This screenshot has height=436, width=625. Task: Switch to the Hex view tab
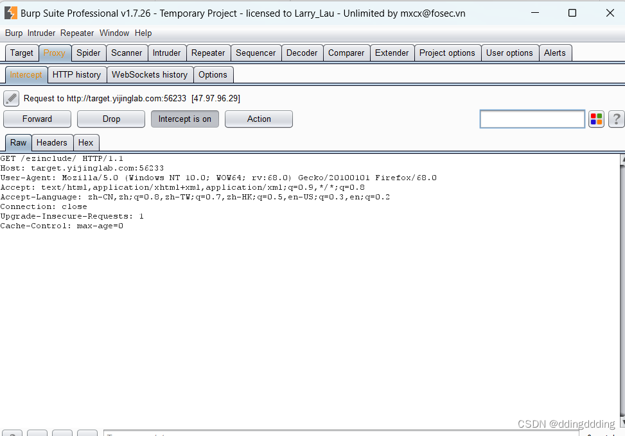[85, 142]
